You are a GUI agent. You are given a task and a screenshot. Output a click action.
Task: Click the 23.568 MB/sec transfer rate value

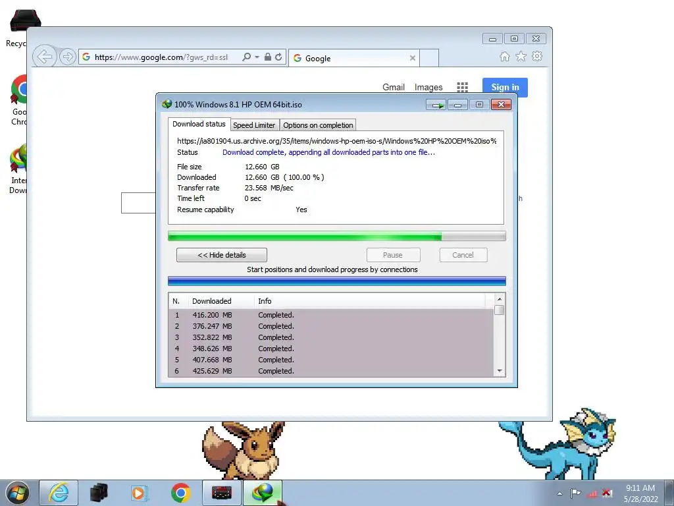tap(269, 188)
